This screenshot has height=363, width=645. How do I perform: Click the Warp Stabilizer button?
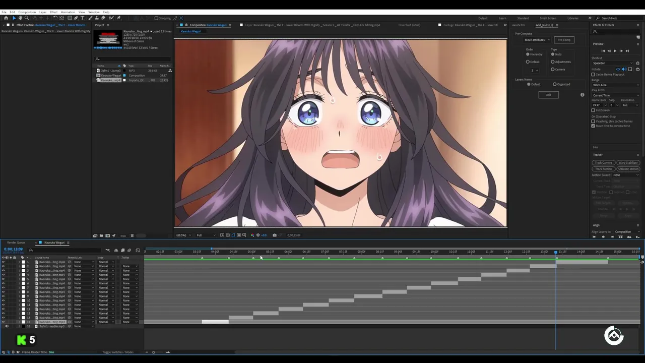[x=628, y=163]
